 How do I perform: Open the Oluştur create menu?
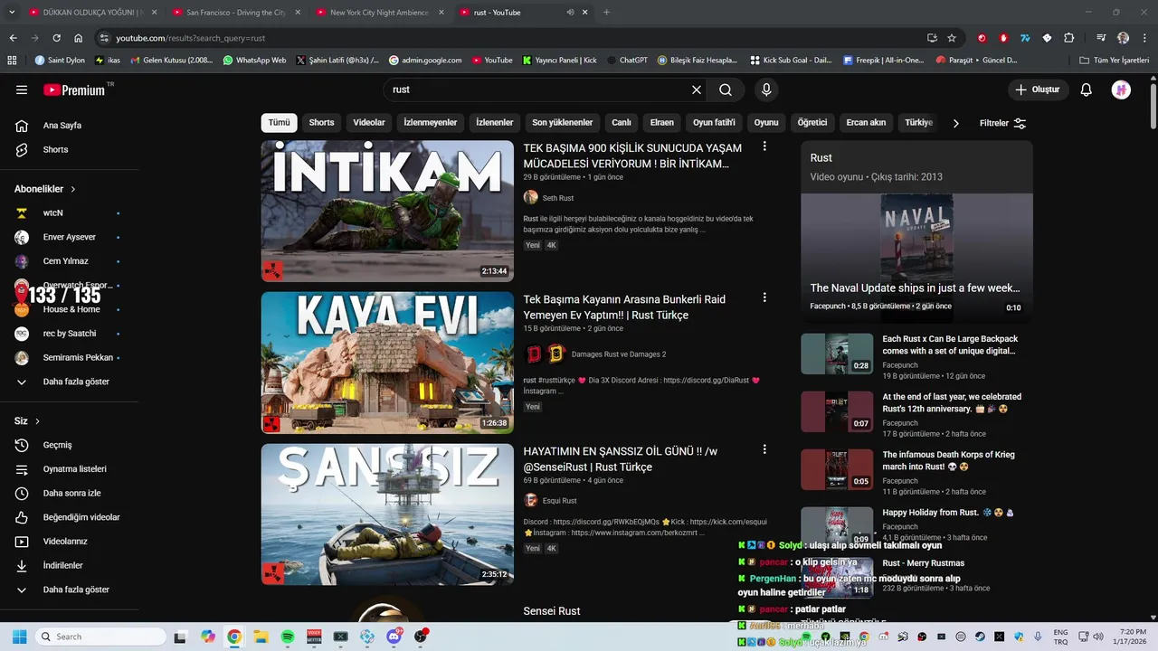1038,90
